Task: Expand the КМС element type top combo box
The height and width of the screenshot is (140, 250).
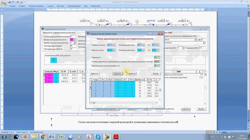Action: (x=195, y=40)
